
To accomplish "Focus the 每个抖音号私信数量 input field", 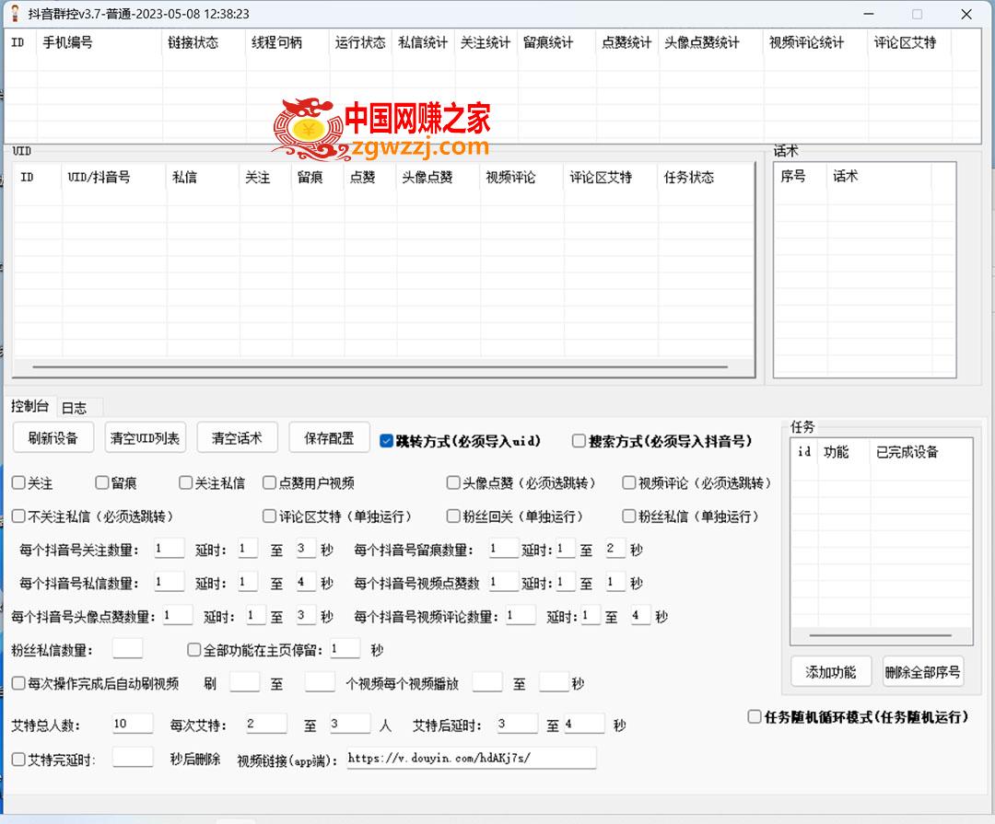I will pyautogui.click(x=169, y=582).
